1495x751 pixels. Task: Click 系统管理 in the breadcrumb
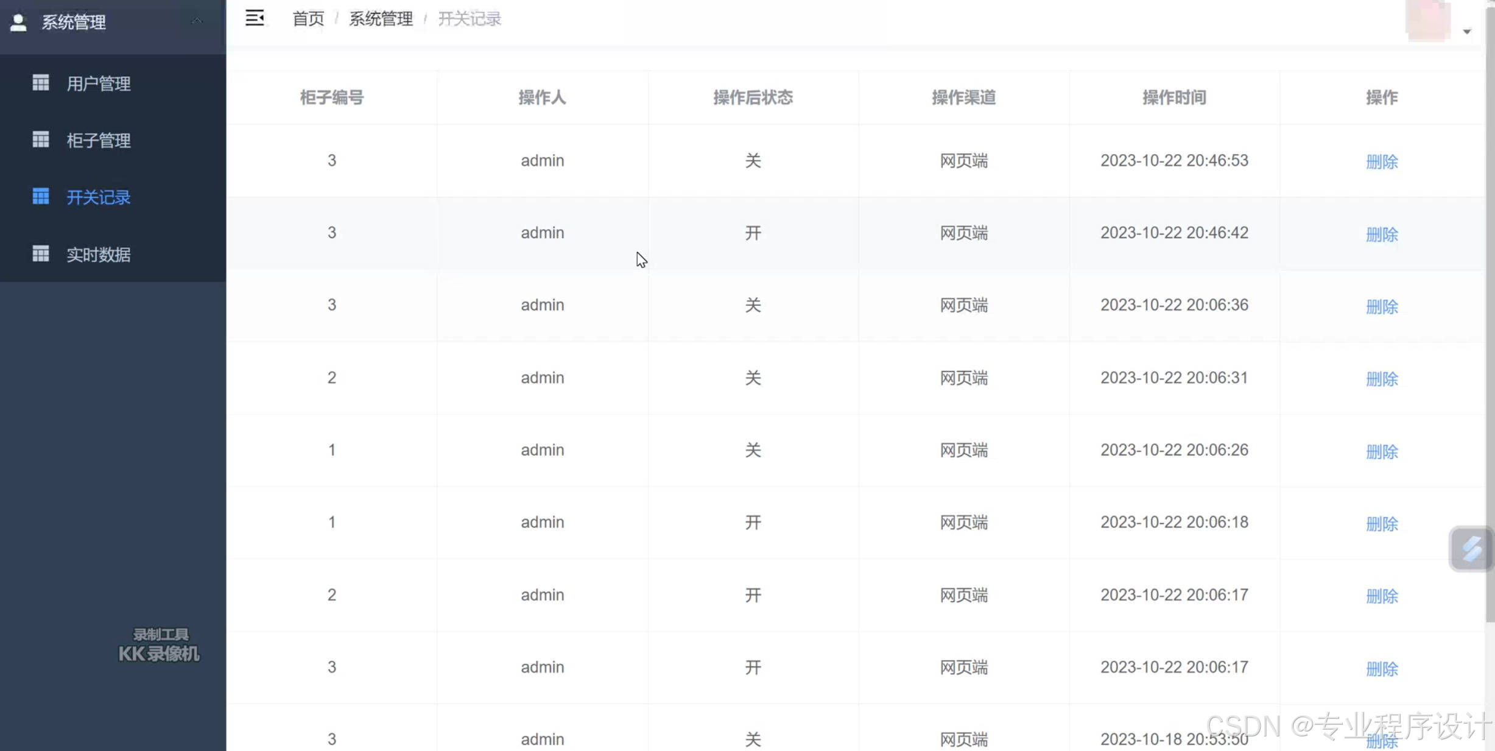pyautogui.click(x=381, y=19)
